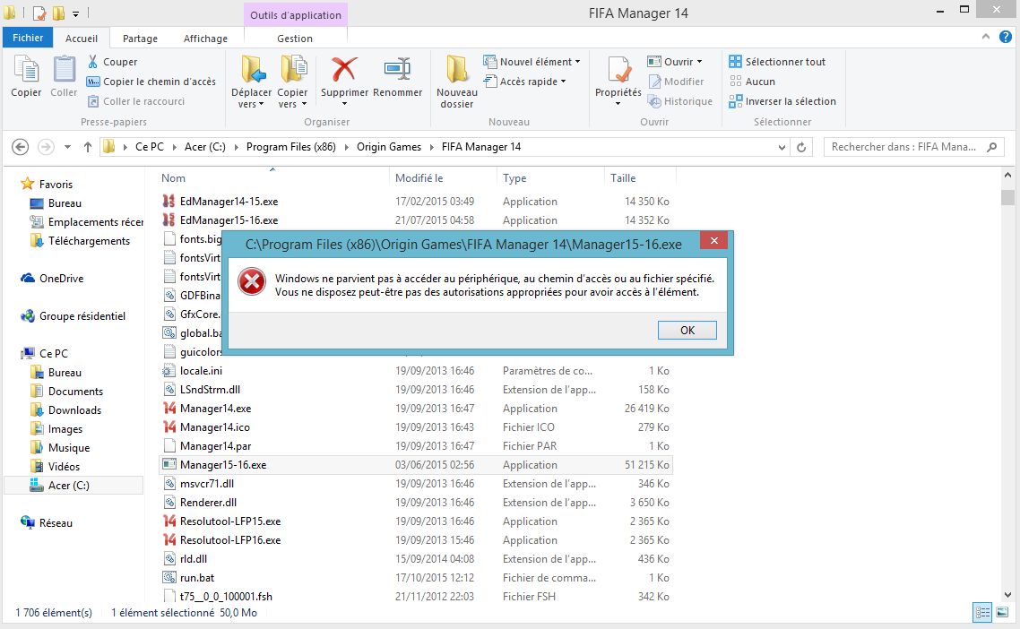Select Groupe résidentiel in navigation pane
1020x629 pixels.
pyautogui.click(x=82, y=316)
